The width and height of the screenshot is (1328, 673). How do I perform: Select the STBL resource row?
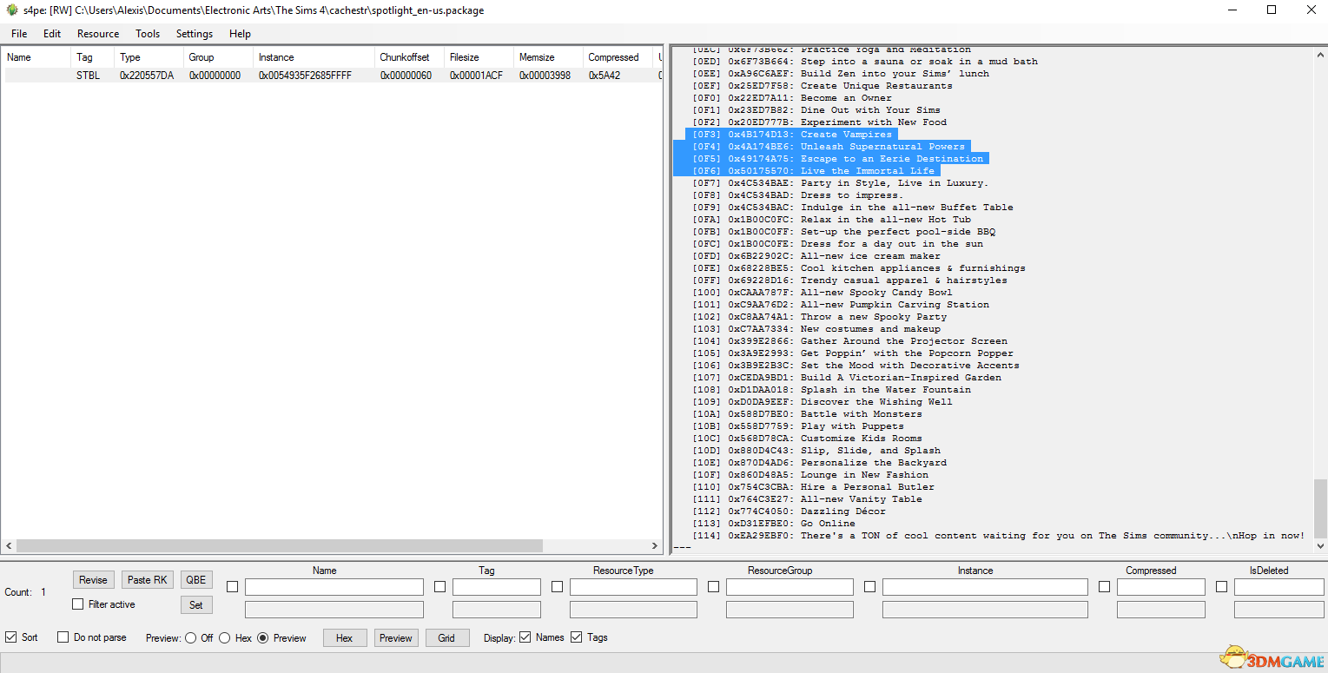[333, 76]
